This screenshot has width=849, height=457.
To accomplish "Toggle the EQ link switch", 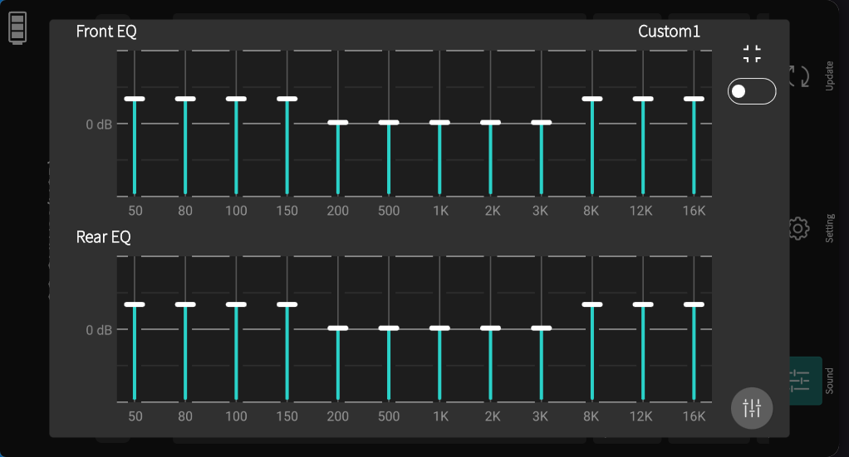I will pyautogui.click(x=751, y=91).
